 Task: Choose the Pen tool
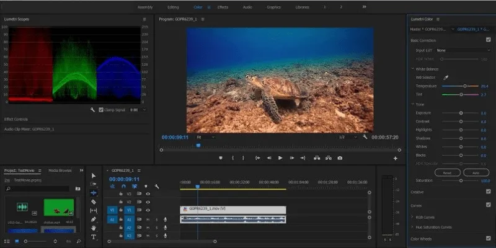click(x=94, y=219)
